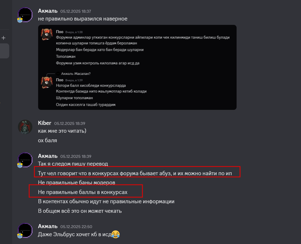Click username Акмаль on 18:37 message

click(x=48, y=11)
